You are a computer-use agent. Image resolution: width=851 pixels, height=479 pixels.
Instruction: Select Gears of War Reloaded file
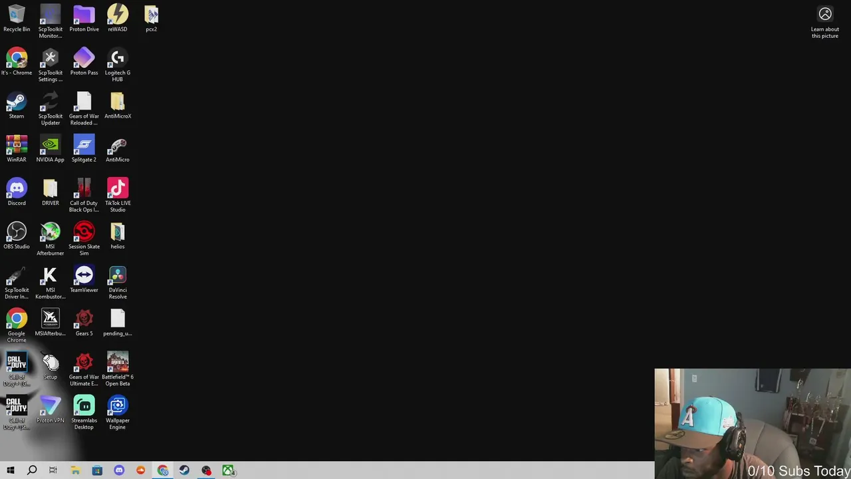[x=84, y=108]
